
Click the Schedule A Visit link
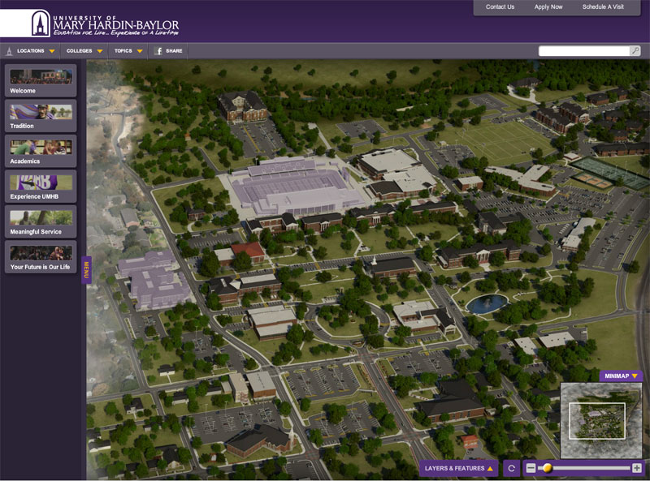(603, 7)
